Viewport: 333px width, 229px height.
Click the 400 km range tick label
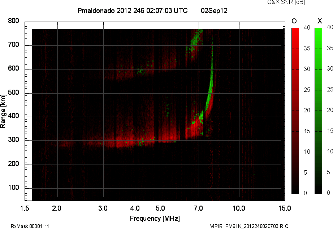point(14,116)
